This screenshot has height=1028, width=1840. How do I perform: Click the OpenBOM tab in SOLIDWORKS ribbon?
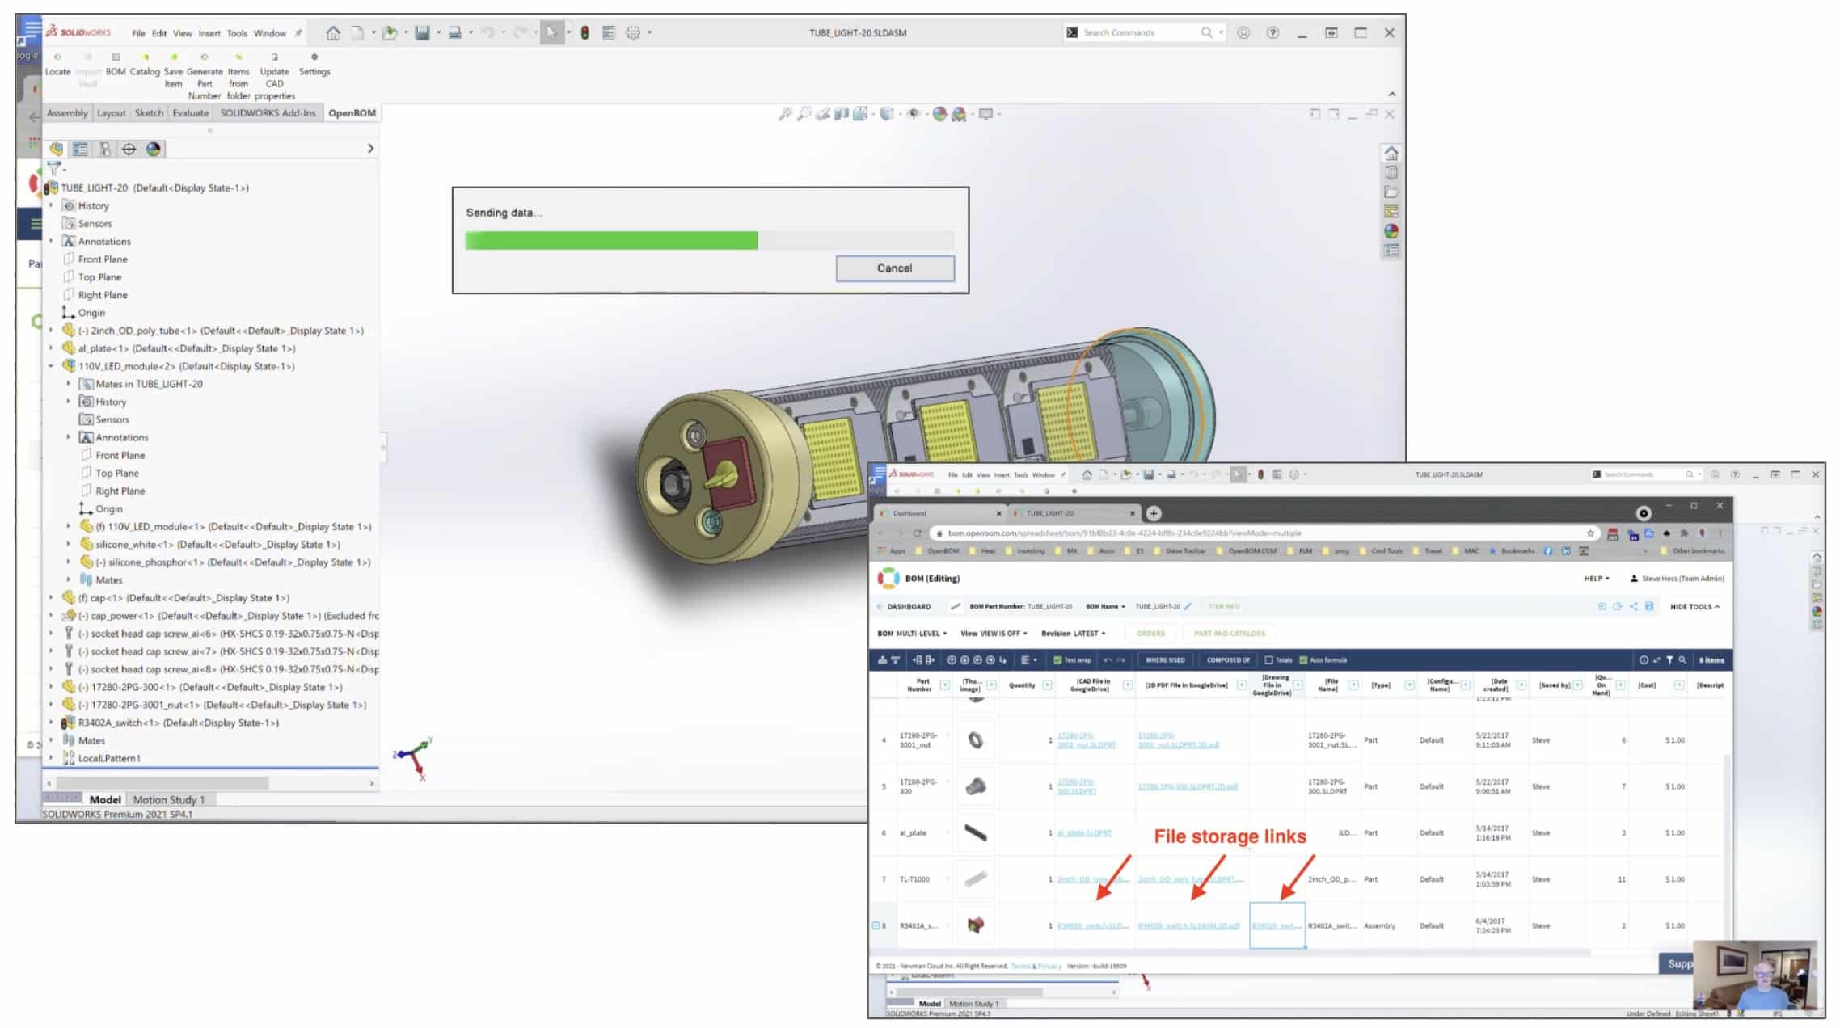352,112
